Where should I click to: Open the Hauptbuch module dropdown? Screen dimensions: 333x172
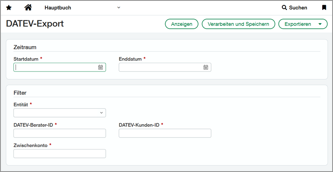coord(82,8)
